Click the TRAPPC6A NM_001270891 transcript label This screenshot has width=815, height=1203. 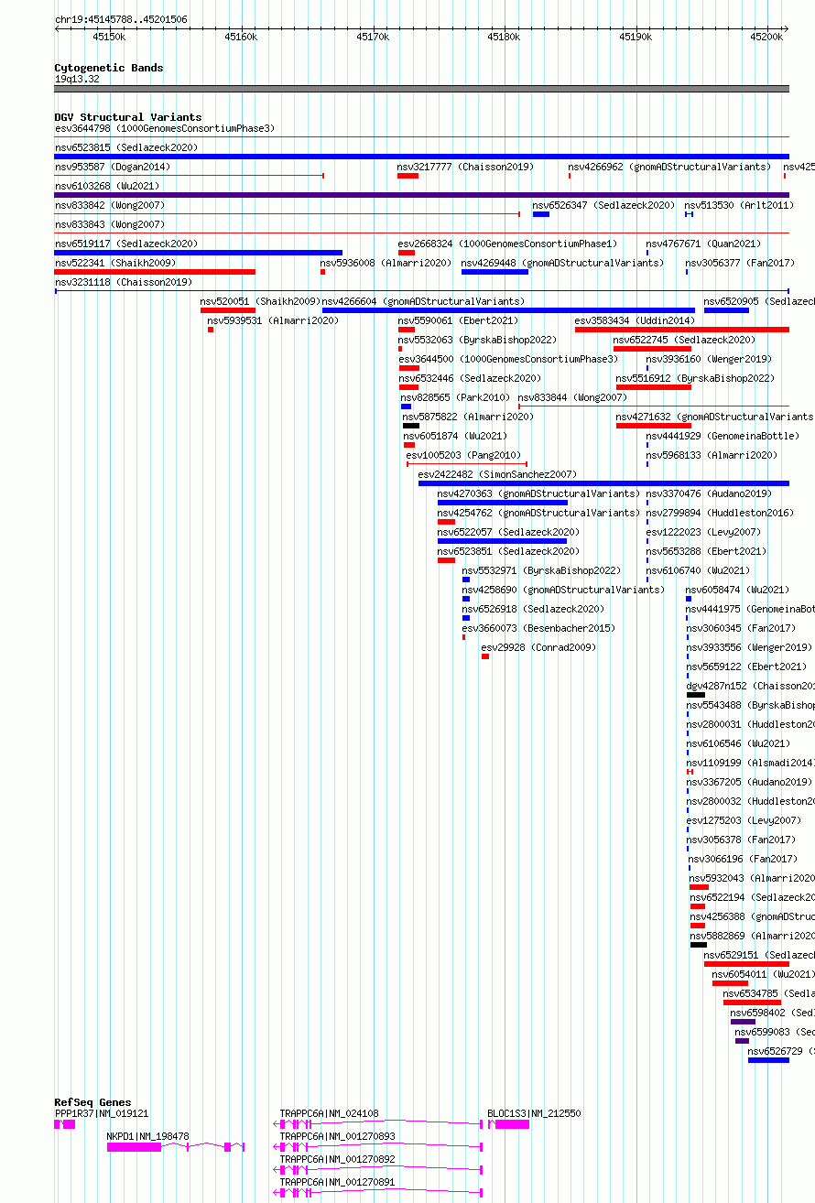pos(337,1182)
